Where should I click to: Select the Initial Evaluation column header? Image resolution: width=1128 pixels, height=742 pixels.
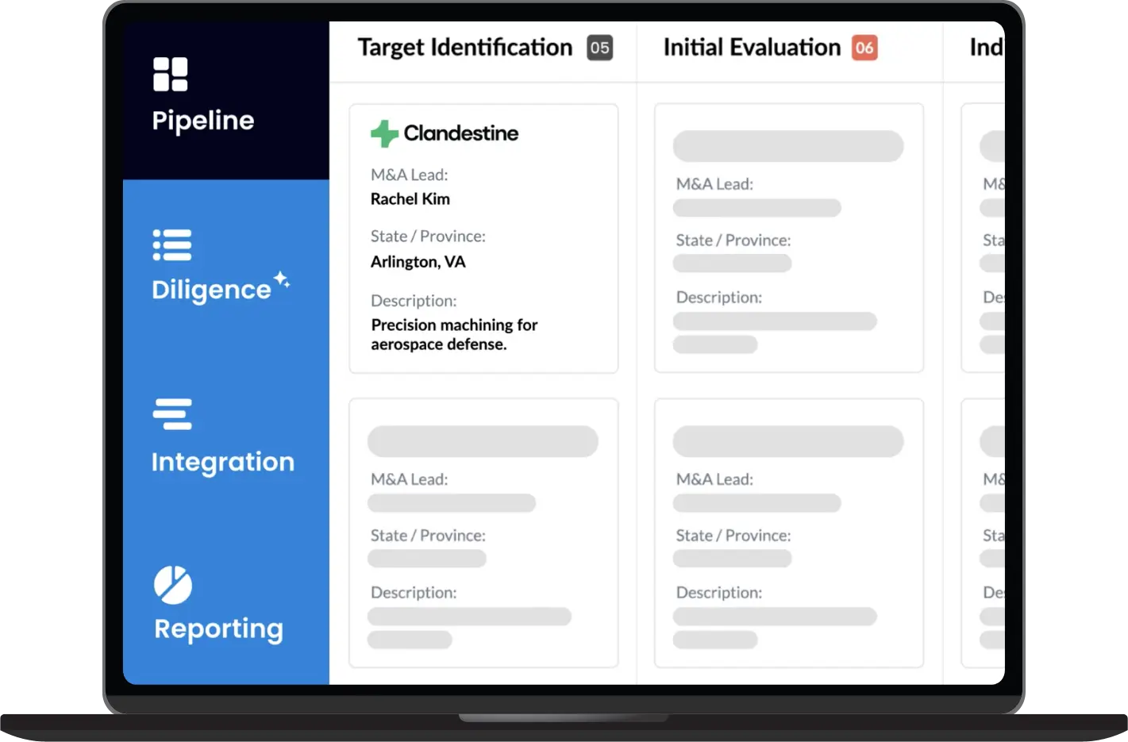(752, 48)
